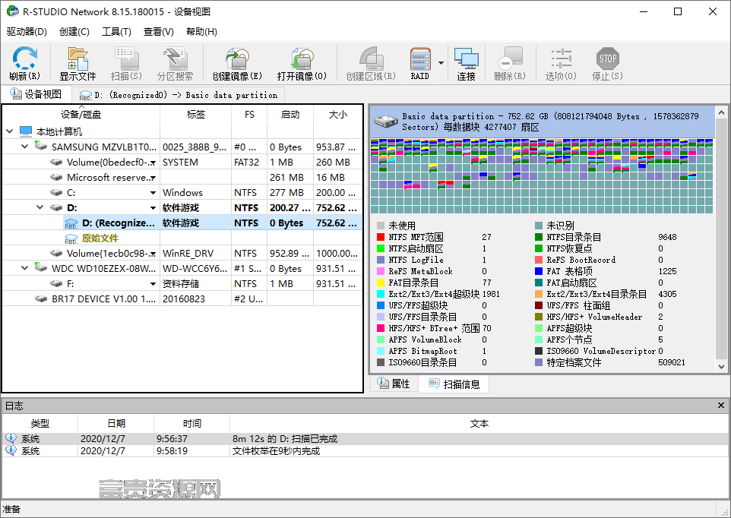731x518 pixels.
Task: Click 创建区域(R) create region icon
Action: click(371, 58)
